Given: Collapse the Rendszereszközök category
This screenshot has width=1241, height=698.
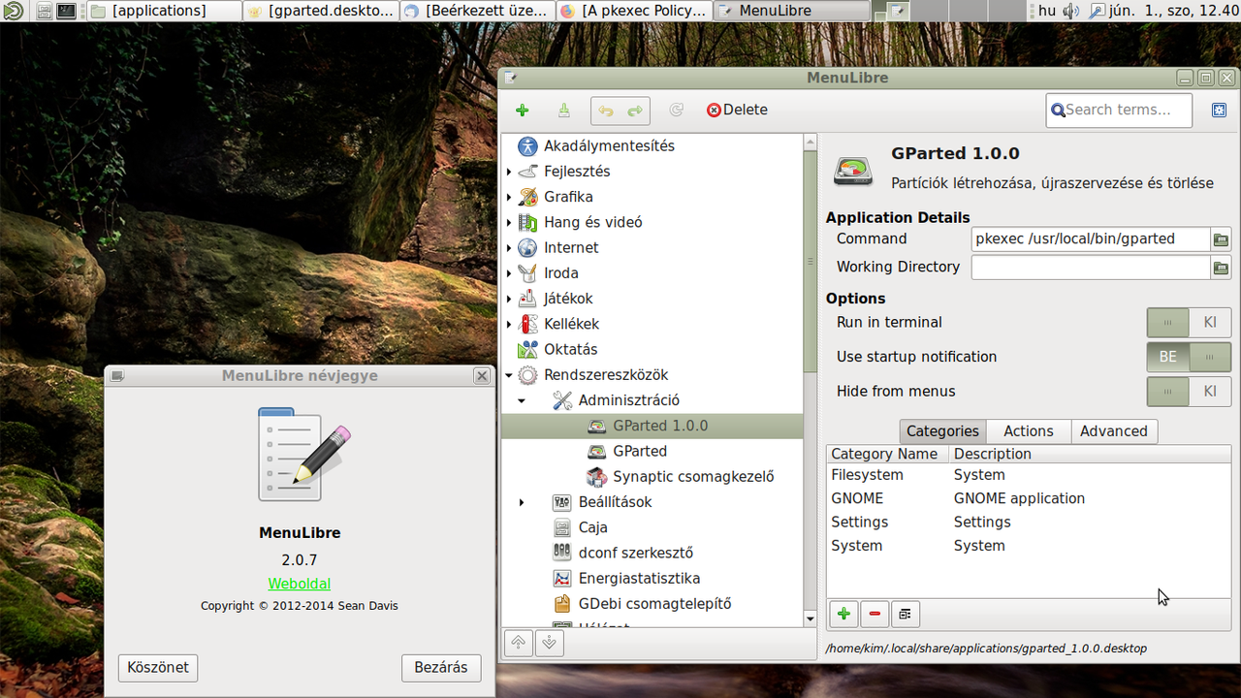Looking at the screenshot, I should point(509,375).
